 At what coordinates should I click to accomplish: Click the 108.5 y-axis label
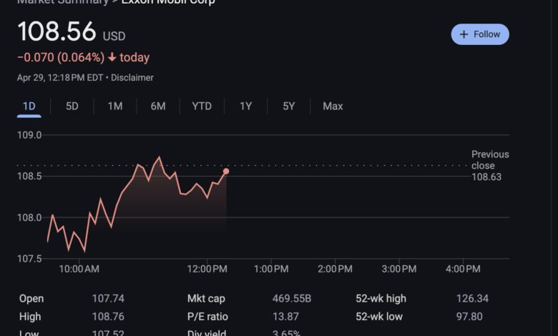29,177
